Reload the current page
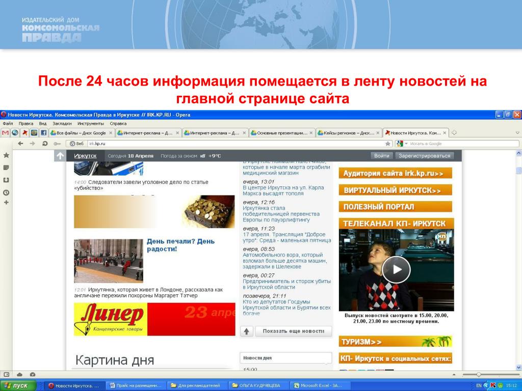This screenshot has height=391, width=522. click(45, 144)
